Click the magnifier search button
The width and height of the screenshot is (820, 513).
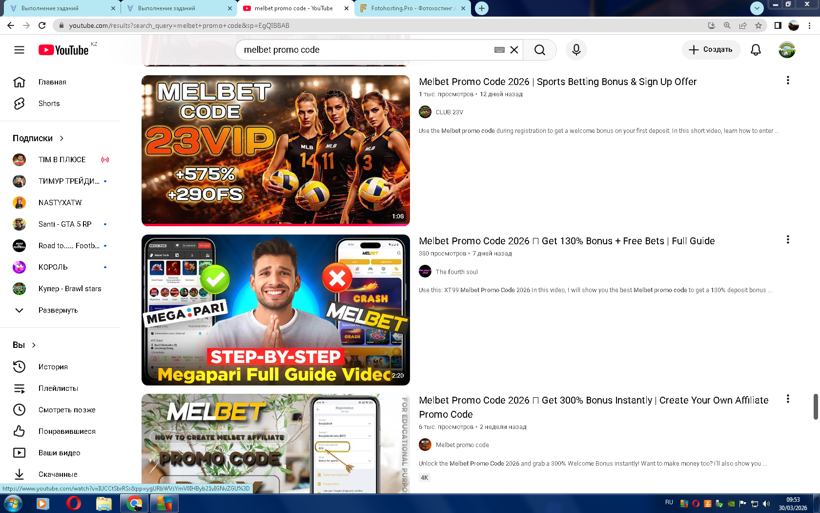(539, 50)
